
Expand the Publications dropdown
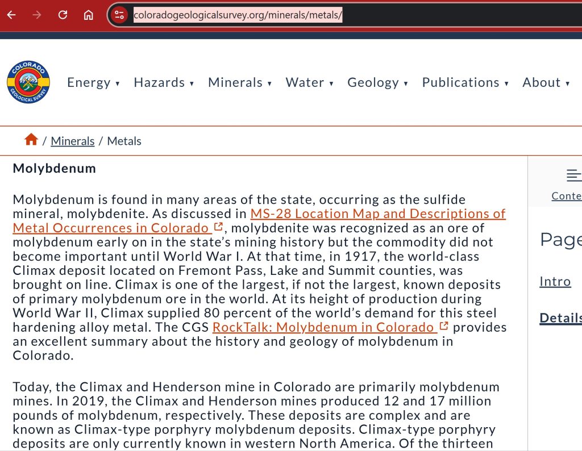465,83
